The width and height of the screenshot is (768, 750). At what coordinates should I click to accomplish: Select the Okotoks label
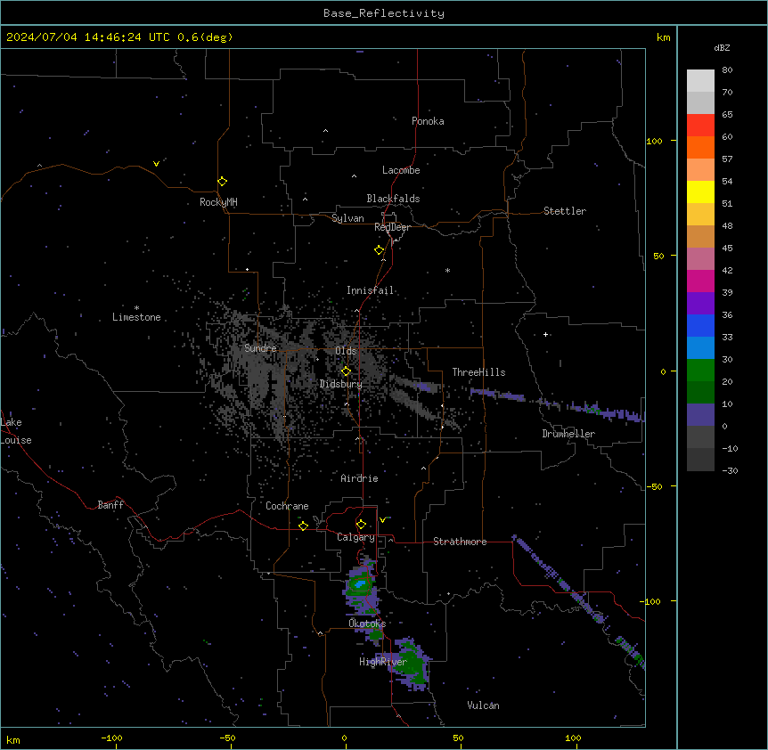[x=367, y=624]
